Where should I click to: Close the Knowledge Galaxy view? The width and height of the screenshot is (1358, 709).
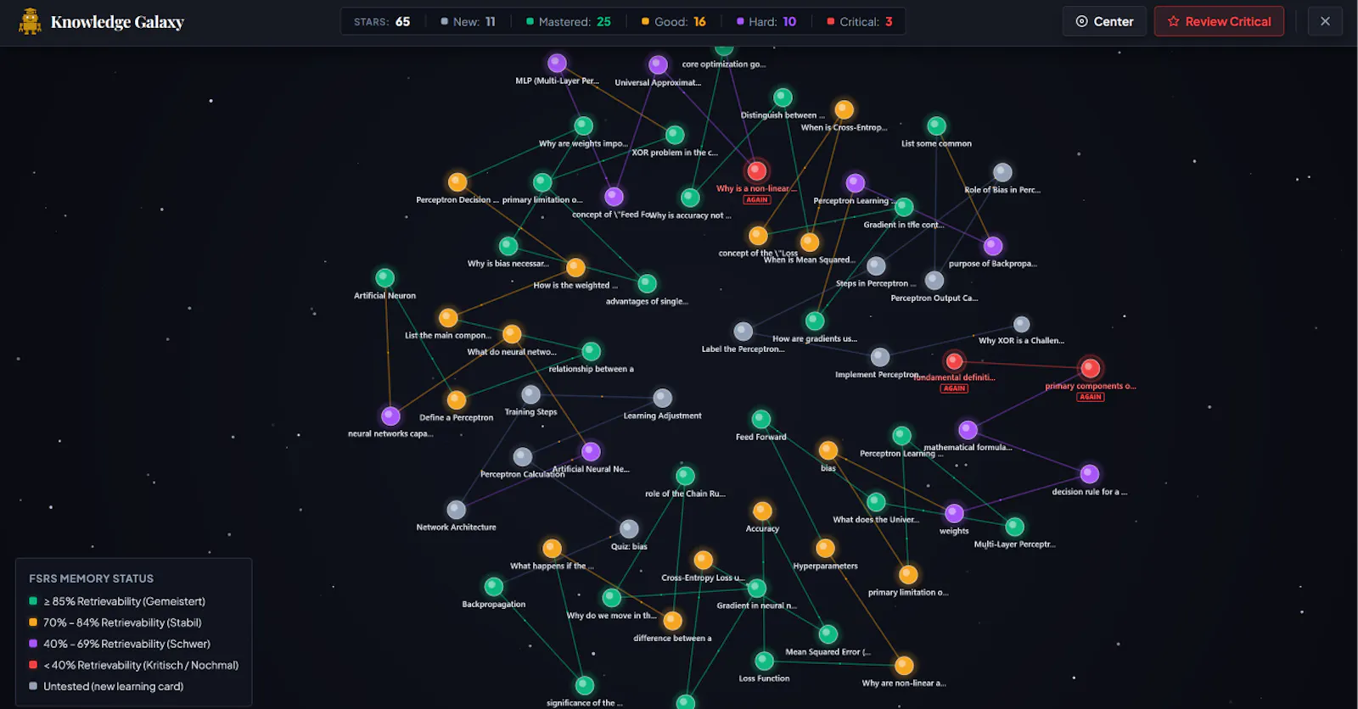[x=1325, y=21]
